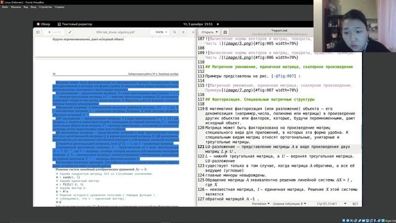
Task: Close the PDF viewer window
Action: pyautogui.click(x=193, y=32)
